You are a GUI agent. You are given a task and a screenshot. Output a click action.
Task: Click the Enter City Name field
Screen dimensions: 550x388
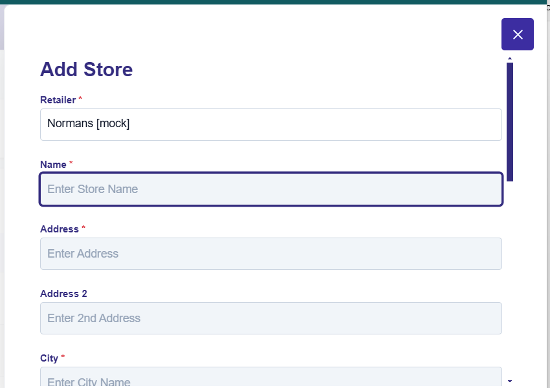(270, 380)
